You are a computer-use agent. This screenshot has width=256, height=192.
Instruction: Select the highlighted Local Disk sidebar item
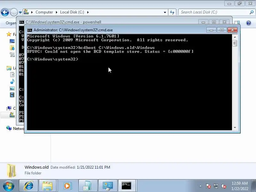(9, 115)
